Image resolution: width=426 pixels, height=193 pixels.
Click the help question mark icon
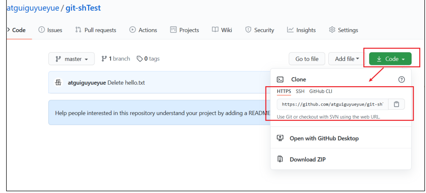(x=401, y=80)
